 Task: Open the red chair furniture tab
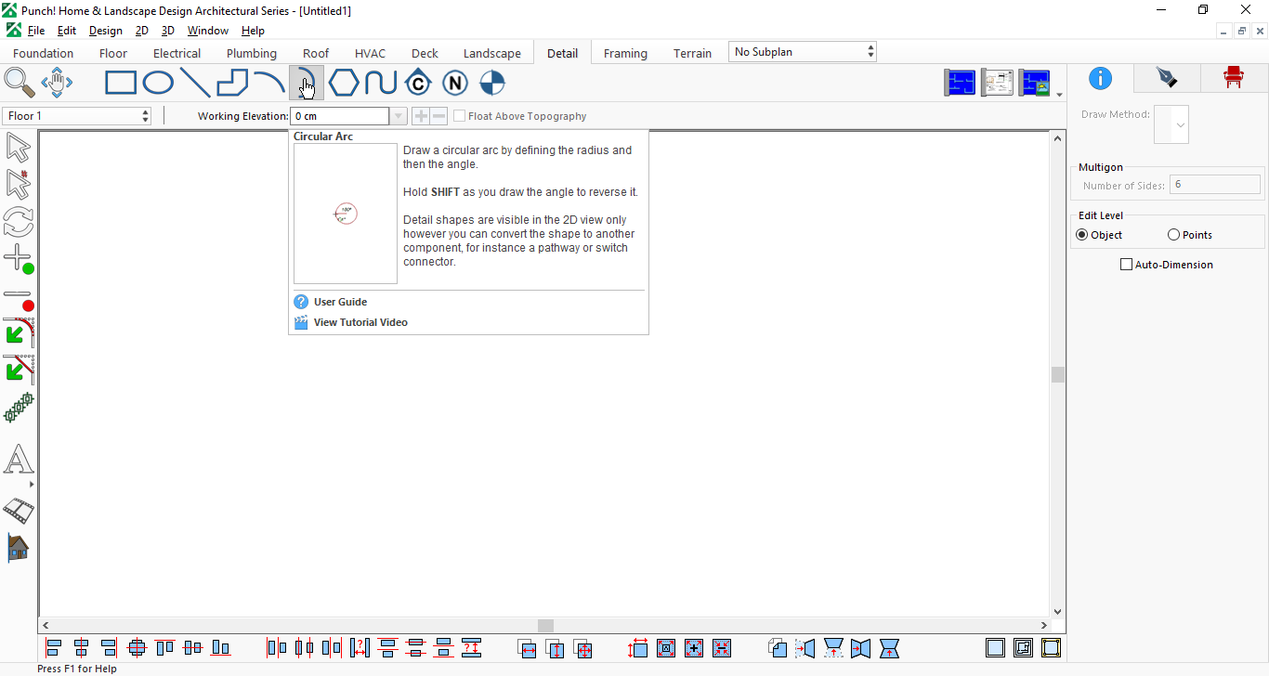1234,78
